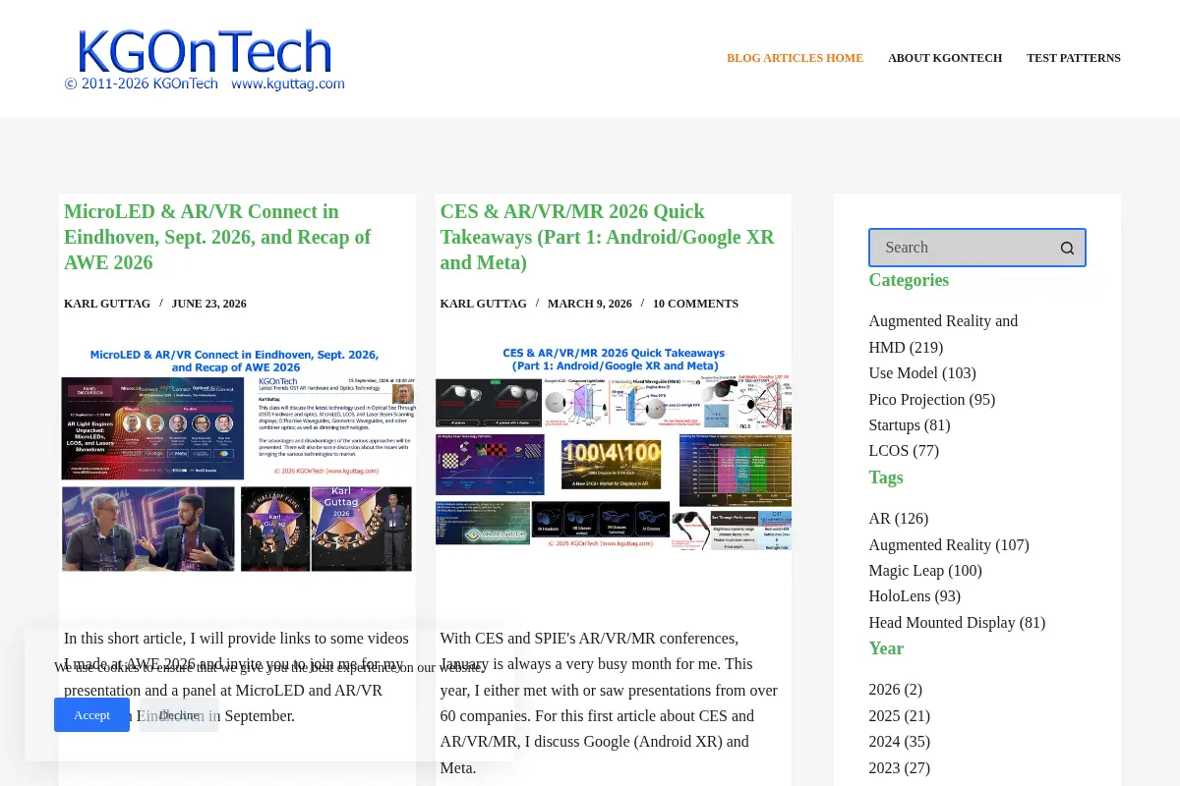Select Use Model category
The width and height of the screenshot is (1180, 786).
[x=922, y=373]
